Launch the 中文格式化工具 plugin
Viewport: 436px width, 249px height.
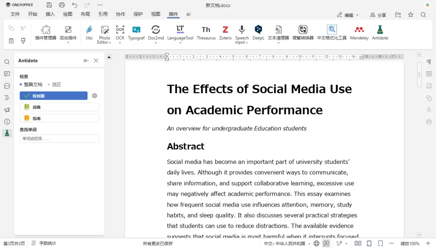(332, 33)
